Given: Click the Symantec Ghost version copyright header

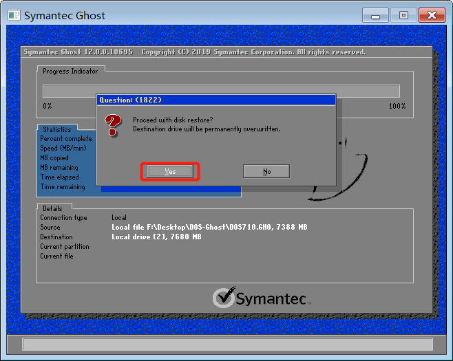Looking at the screenshot, I should [195, 52].
